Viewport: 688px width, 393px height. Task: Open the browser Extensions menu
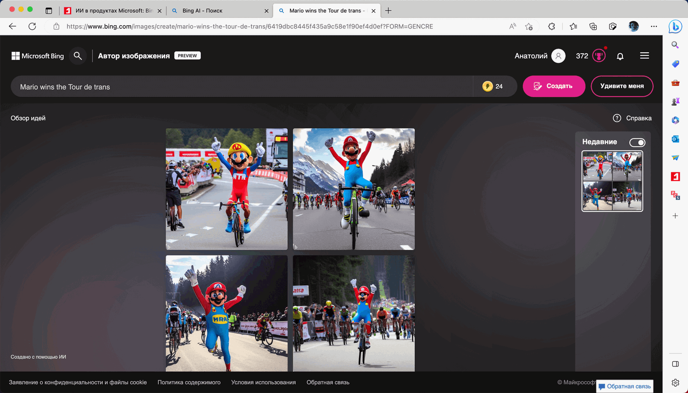click(x=552, y=26)
